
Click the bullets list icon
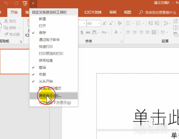tap(128, 23)
